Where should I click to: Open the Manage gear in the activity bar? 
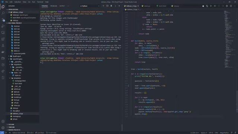[3, 128]
